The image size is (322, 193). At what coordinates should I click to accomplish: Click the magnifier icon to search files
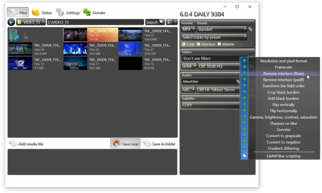click(x=162, y=22)
